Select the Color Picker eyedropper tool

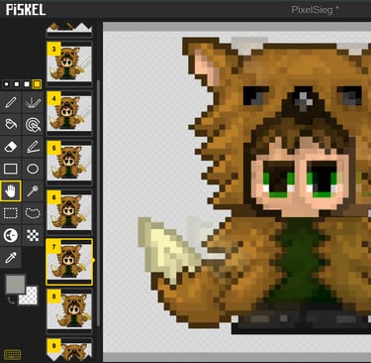(x=11, y=258)
